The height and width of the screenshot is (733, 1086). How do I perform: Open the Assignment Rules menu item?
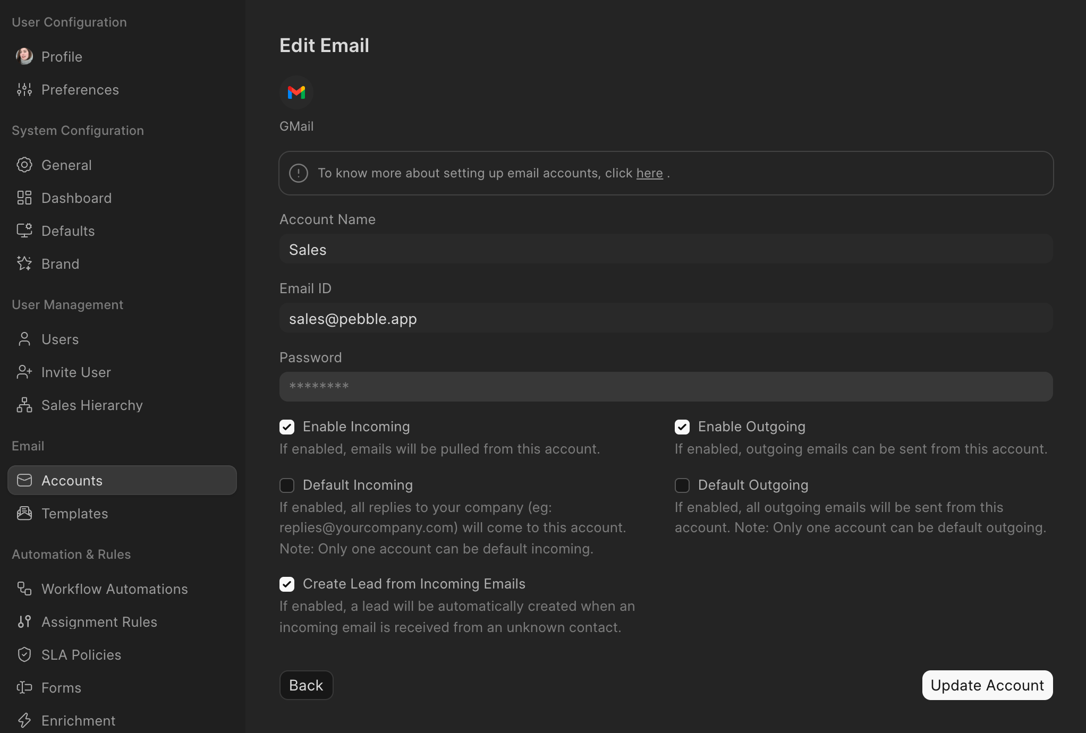122,621
